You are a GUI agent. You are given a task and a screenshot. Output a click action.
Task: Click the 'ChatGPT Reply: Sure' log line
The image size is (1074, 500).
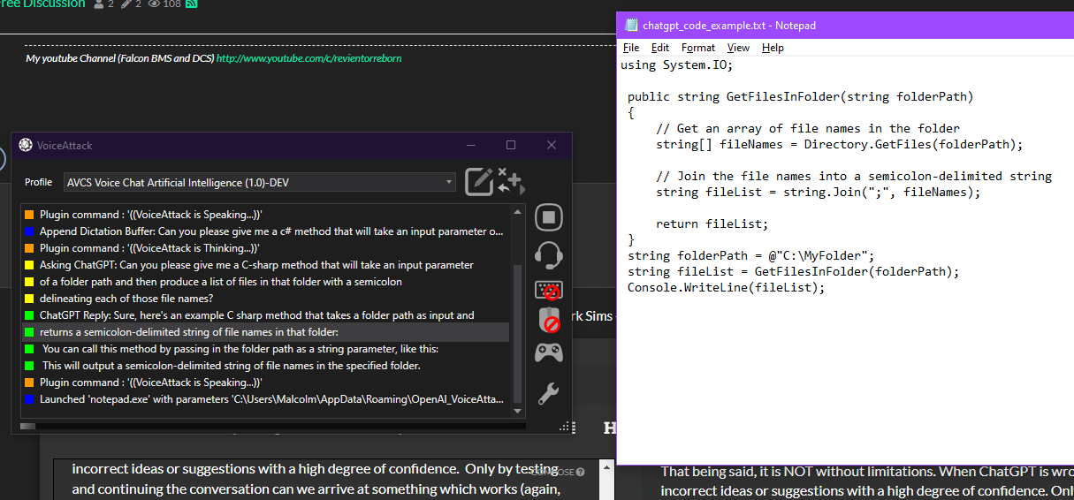click(x=256, y=315)
